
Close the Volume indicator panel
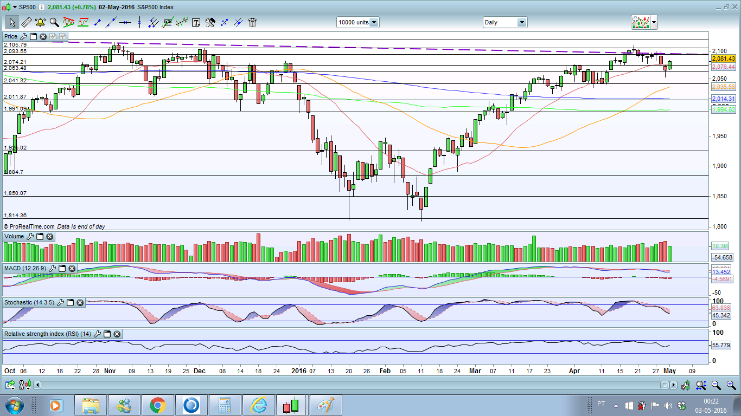point(49,237)
